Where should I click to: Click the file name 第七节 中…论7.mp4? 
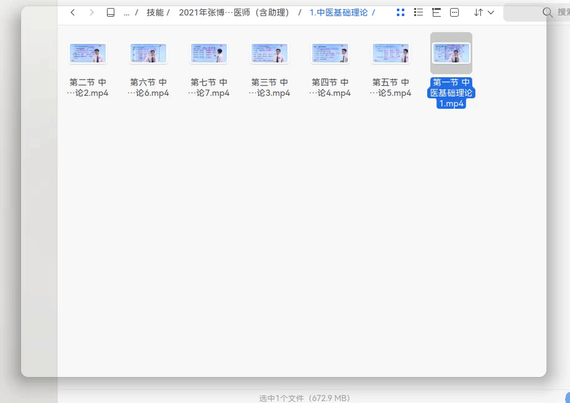[x=209, y=88]
